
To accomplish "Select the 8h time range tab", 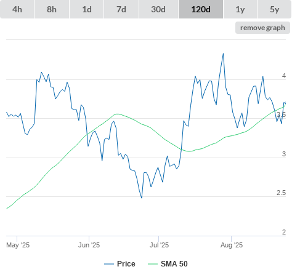I will pyautogui.click(x=52, y=9).
